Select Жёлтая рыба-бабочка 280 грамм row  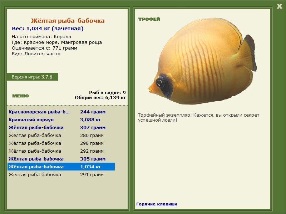pyautogui.click(x=61, y=136)
